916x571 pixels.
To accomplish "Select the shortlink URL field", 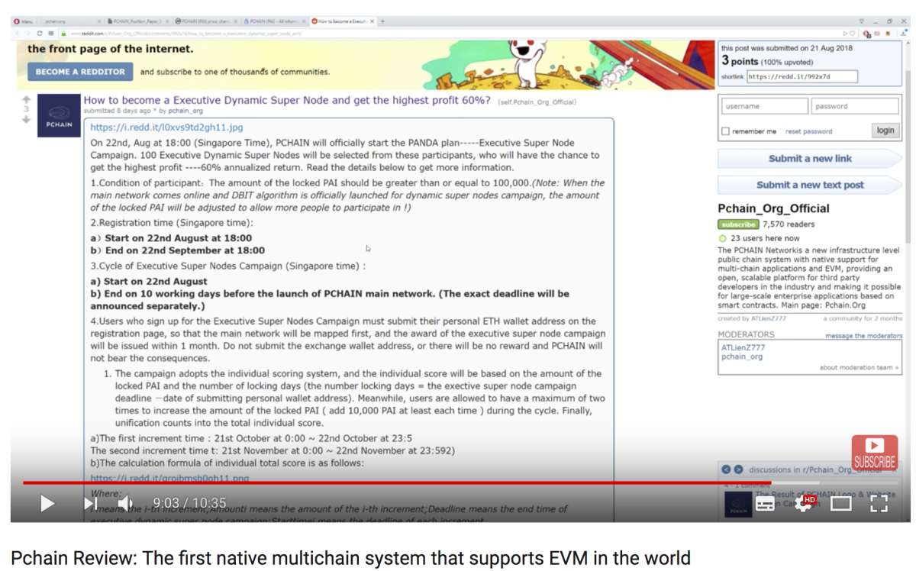I will click(x=801, y=76).
